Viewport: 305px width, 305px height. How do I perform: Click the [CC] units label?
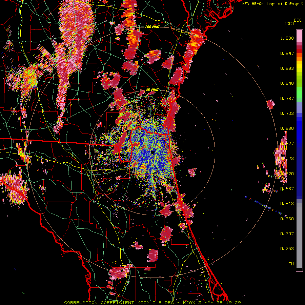point(289,23)
